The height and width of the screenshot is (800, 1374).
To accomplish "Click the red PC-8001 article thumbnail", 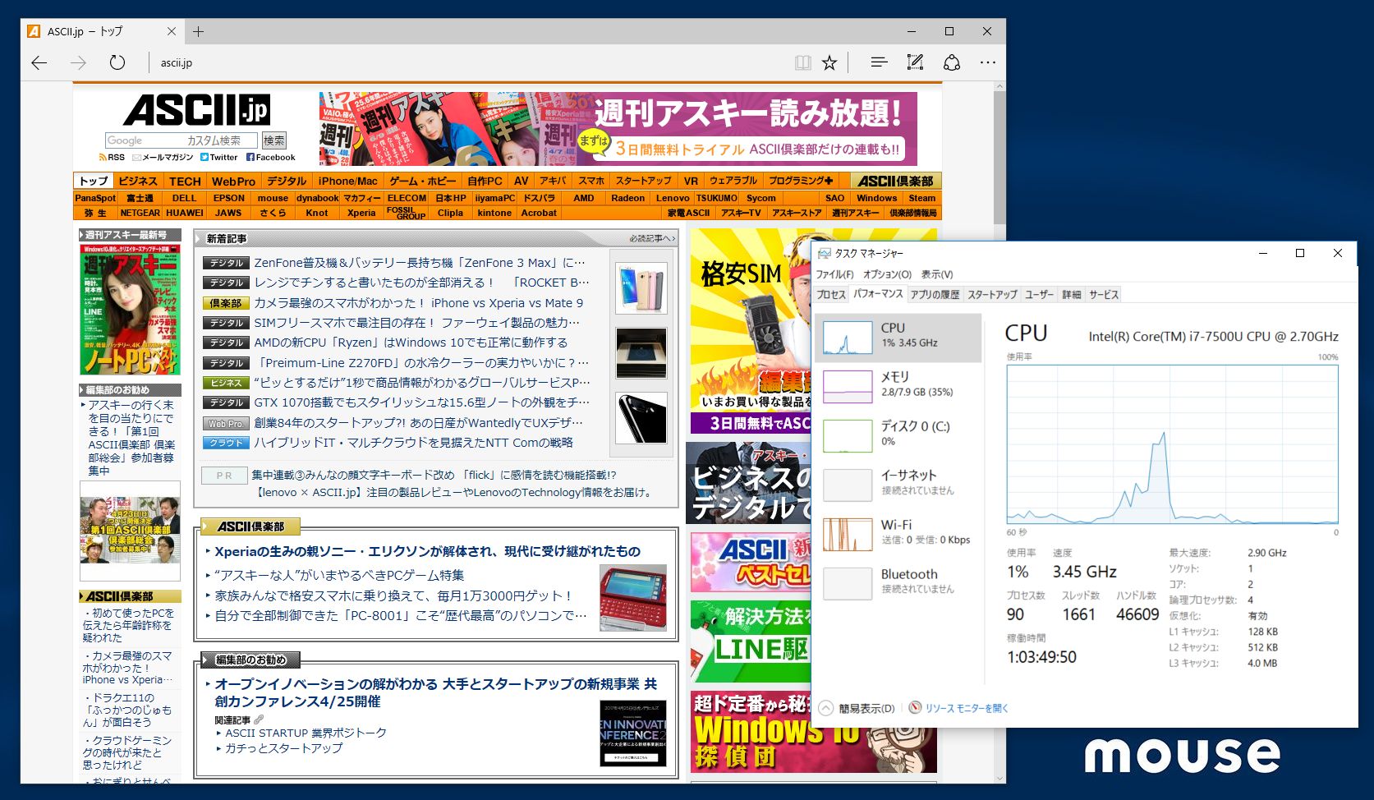I will [633, 597].
